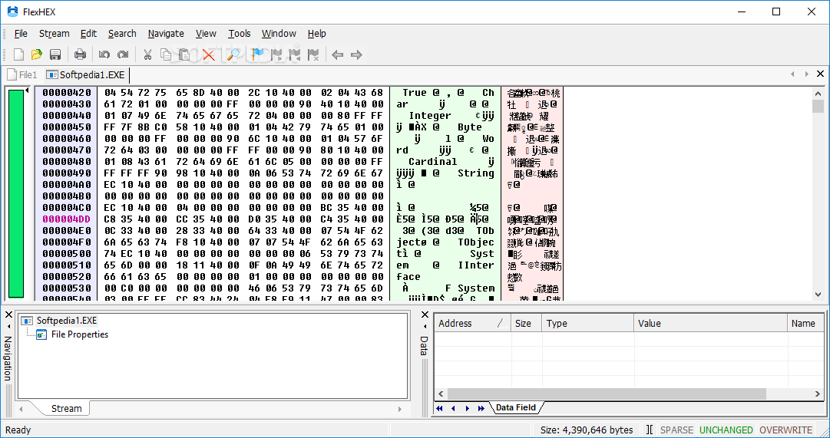Viewport: 830px width, 438px height.
Task: Click the UNCHANGED status indicator
Action: [x=726, y=430]
